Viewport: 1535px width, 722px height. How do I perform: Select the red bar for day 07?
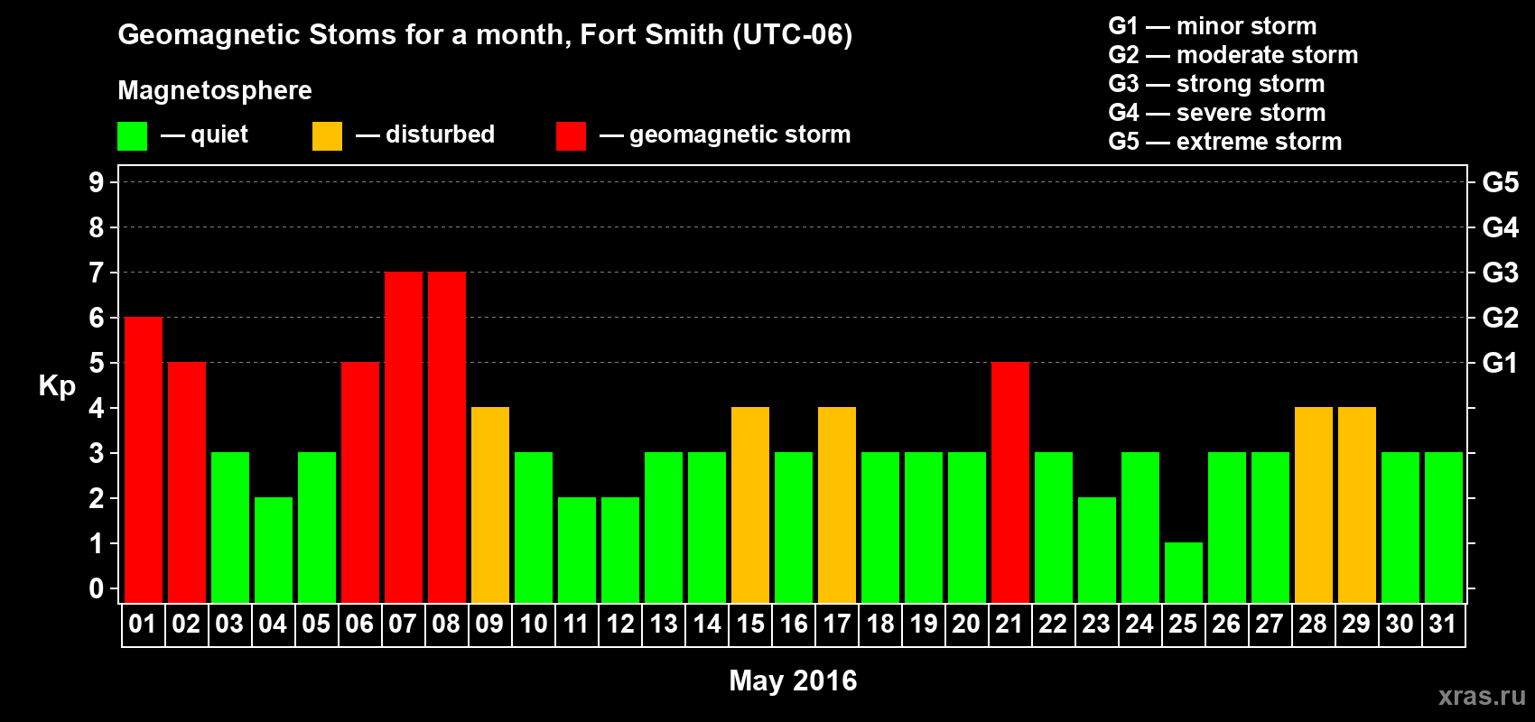click(404, 438)
